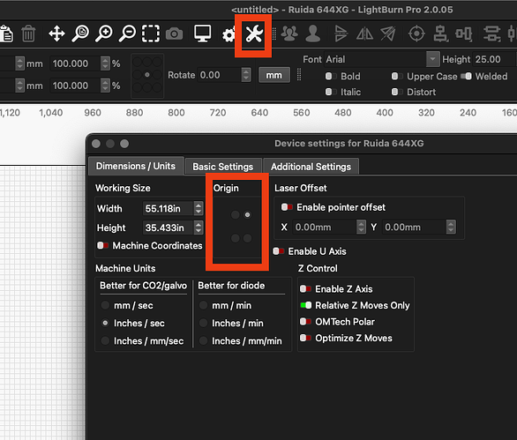Click the Laser Offset Y stepper arrows
The height and width of the screenshot is (440, 517).
pyautogui.click(x=451, y=227)
